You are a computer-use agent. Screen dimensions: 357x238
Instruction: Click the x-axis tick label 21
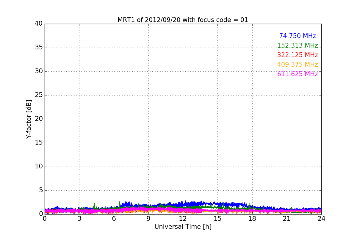coord(287,219)
